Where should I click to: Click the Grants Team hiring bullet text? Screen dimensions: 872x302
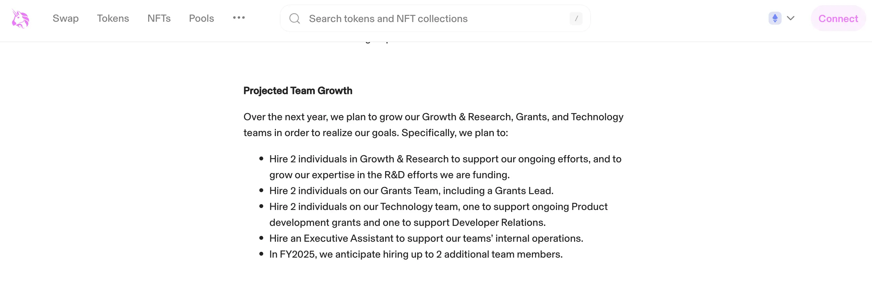tap(411, 191)
